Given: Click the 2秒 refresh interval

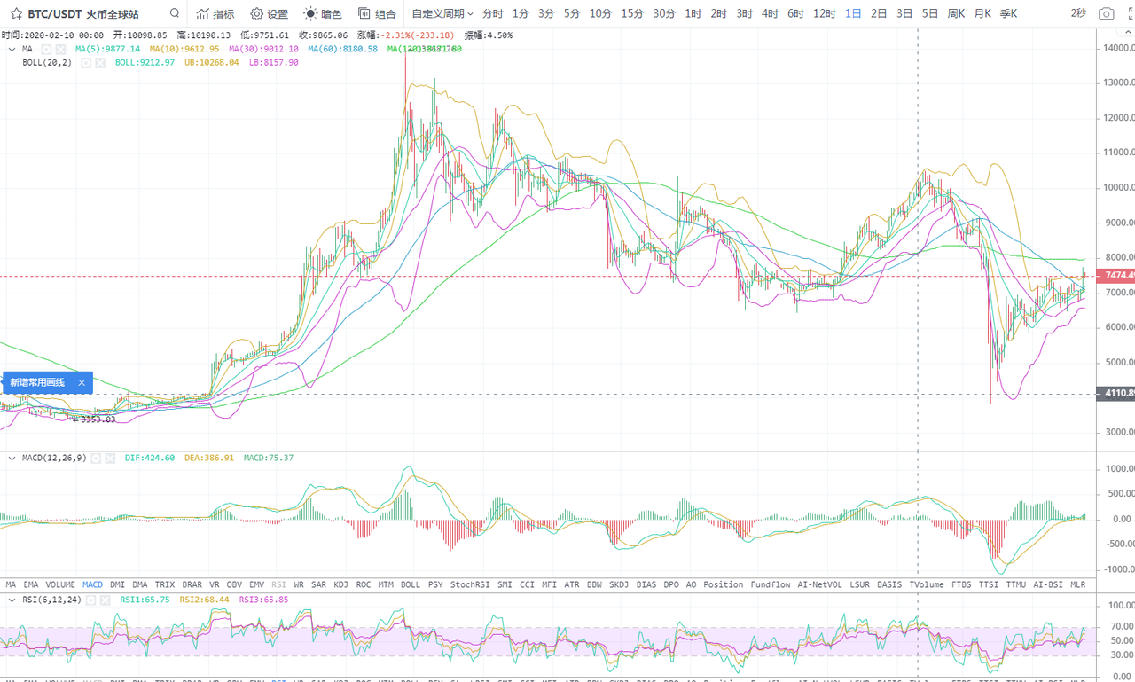Looking at the screenshot, I should pos(1077,14).
